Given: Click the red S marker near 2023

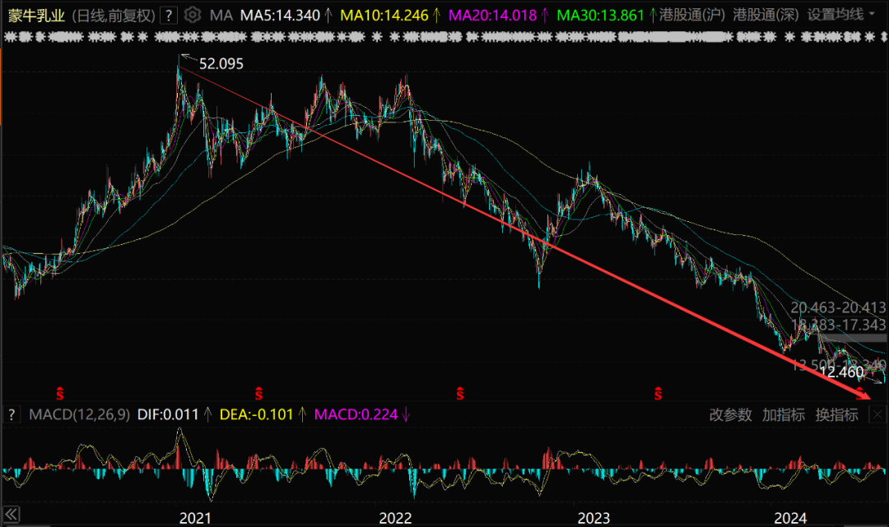Looking at the screenshot, I should [x=658, y=394].
